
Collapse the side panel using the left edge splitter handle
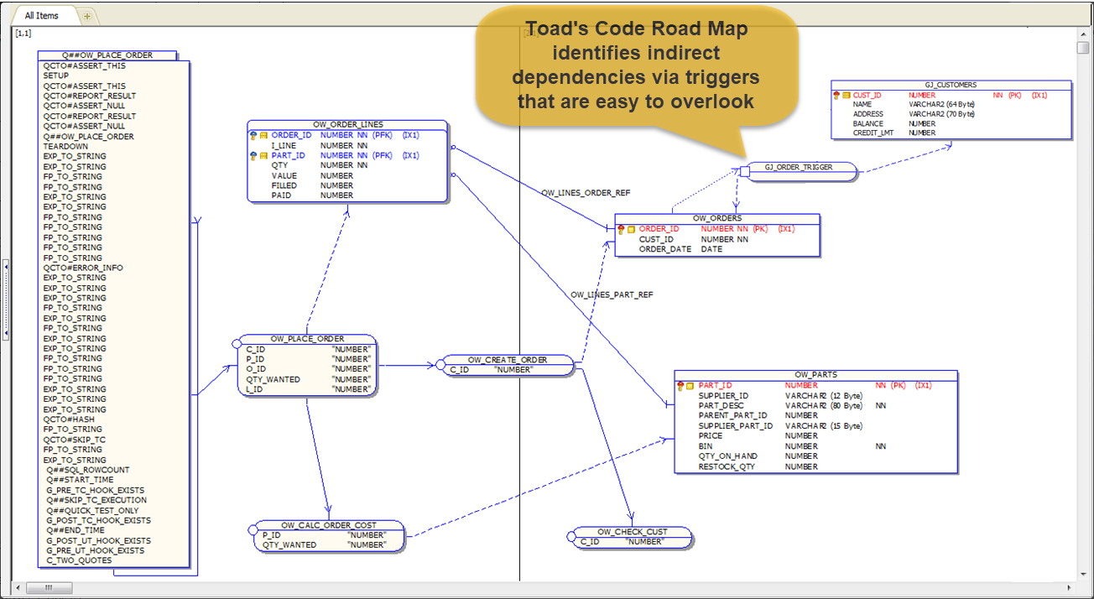pyautogui.click(x=5, y=299)
